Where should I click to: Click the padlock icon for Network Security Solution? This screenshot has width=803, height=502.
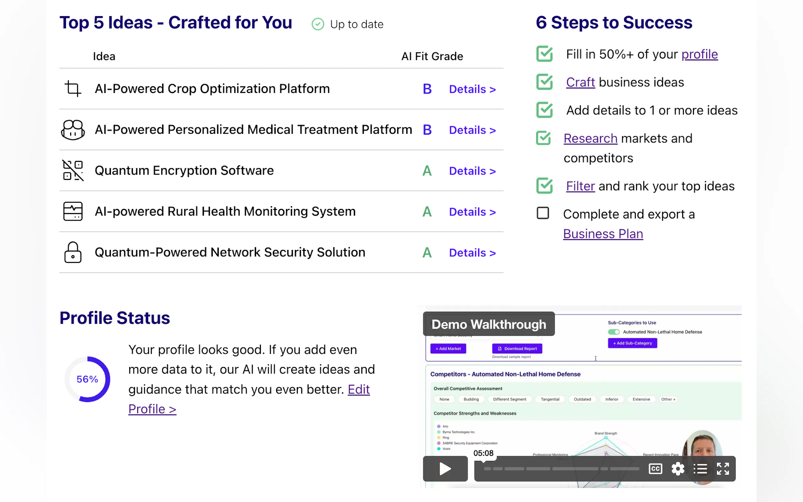click(73, 252)
